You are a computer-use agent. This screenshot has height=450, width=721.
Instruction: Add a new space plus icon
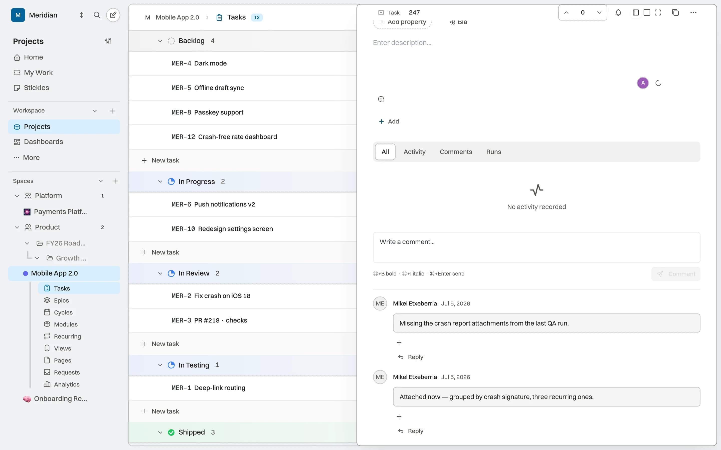[x=115, y=181]
